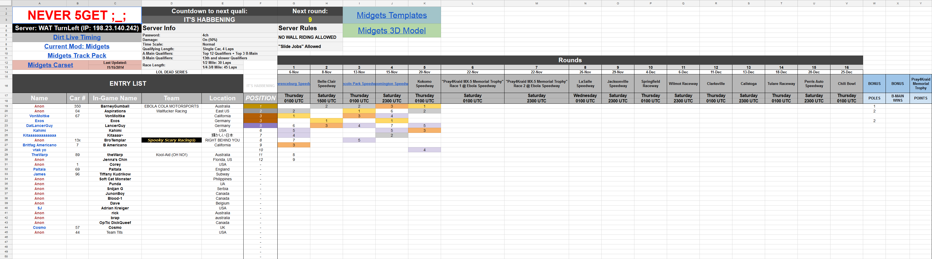
Task: Click the BarneyGumball in-game name cell
Action: (x=115, y=106)
